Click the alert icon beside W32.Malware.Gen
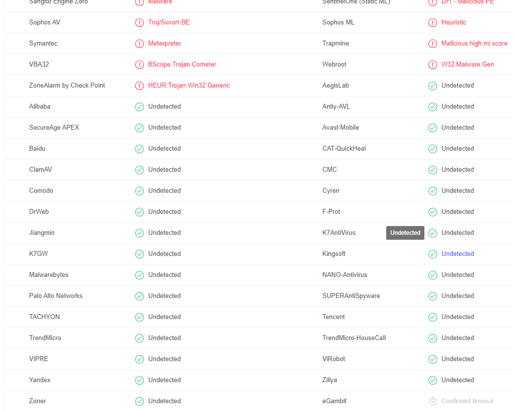The width and height of the screenshot is (513, 410). [433, 65]
